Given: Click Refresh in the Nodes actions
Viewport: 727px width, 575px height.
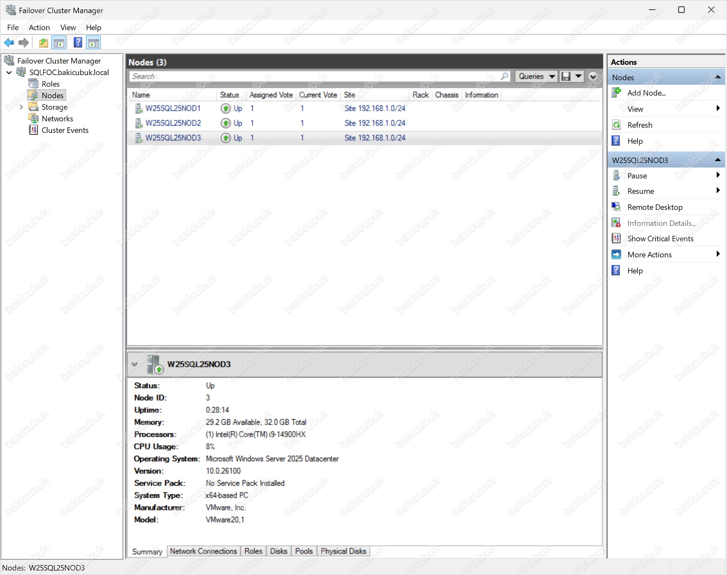Looking at the screenshot, I should 639,125.
